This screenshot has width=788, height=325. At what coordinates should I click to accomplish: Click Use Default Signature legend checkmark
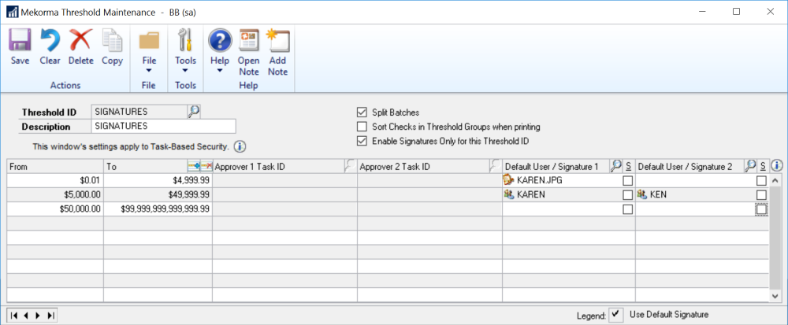click(x=615, y=315)
